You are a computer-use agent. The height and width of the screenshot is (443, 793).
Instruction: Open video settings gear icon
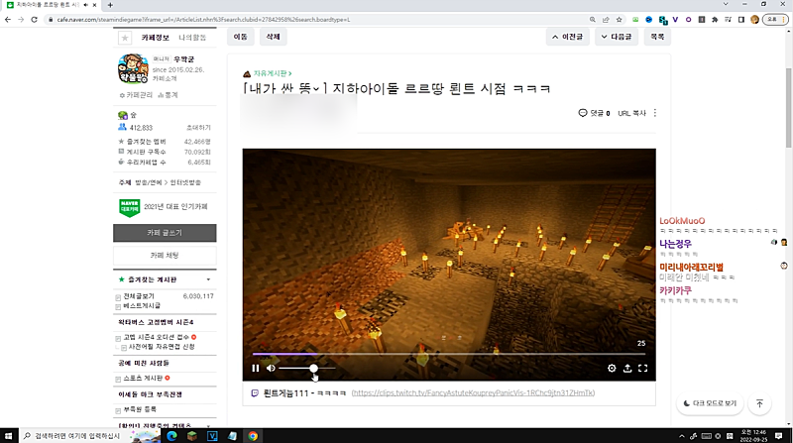pyautogui.click(x=612, y=368)
